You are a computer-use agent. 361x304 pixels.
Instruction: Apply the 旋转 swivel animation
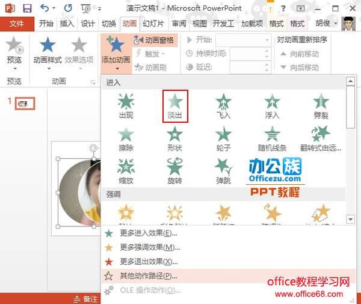(174, 172)
